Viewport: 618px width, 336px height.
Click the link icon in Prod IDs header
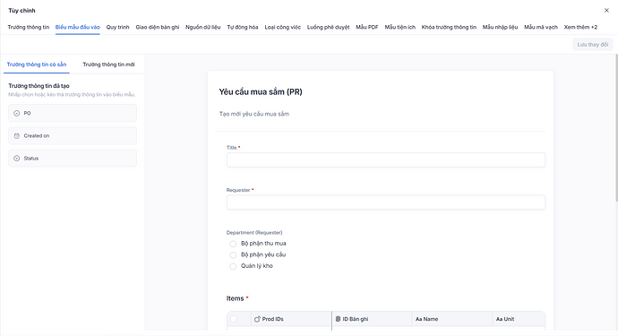click(x=257, y=319)
